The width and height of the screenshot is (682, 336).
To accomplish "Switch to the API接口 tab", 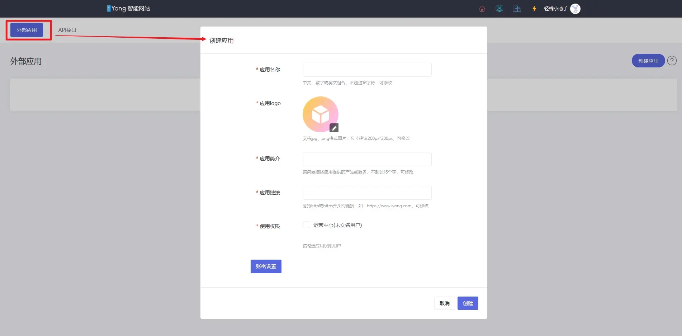I will [67, 30].
